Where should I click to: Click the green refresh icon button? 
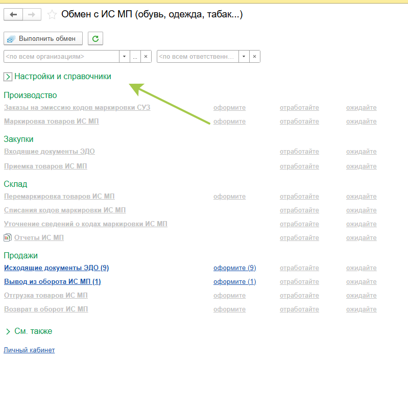pyautogui.click(x=95, y=38)
